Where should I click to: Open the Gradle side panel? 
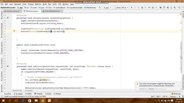[183, 15]
